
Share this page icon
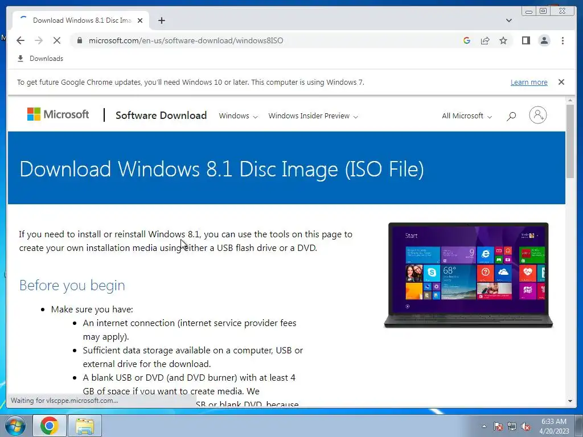pos(485,40)
